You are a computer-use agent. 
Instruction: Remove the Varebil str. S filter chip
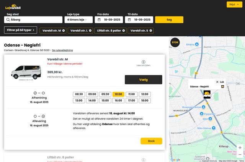coord(151,30)
